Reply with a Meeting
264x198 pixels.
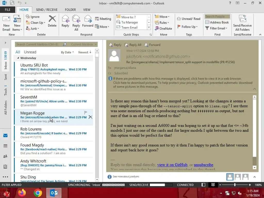point(103,19)
